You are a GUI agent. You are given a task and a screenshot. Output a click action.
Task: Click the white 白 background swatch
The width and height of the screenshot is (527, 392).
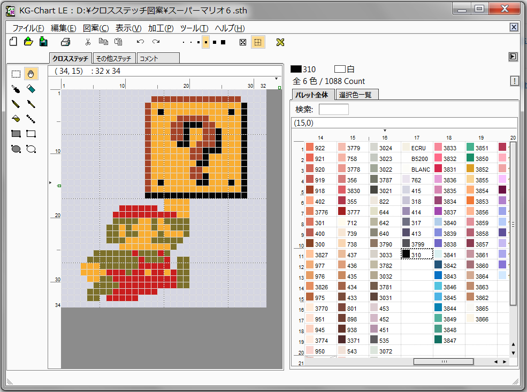340,69
